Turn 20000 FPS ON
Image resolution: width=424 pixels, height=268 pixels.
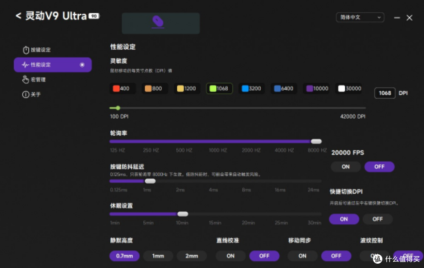345,167
